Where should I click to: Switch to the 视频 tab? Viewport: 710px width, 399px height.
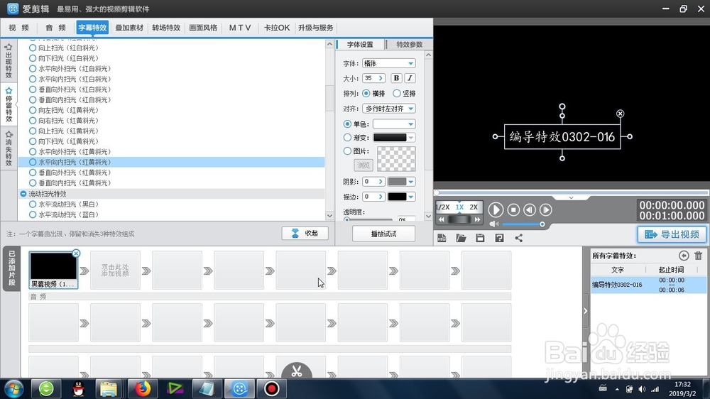[x=18, y=28]
